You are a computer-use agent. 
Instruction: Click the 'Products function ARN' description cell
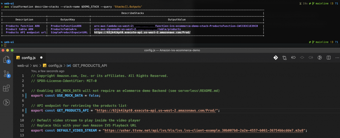tap(23, 26)
